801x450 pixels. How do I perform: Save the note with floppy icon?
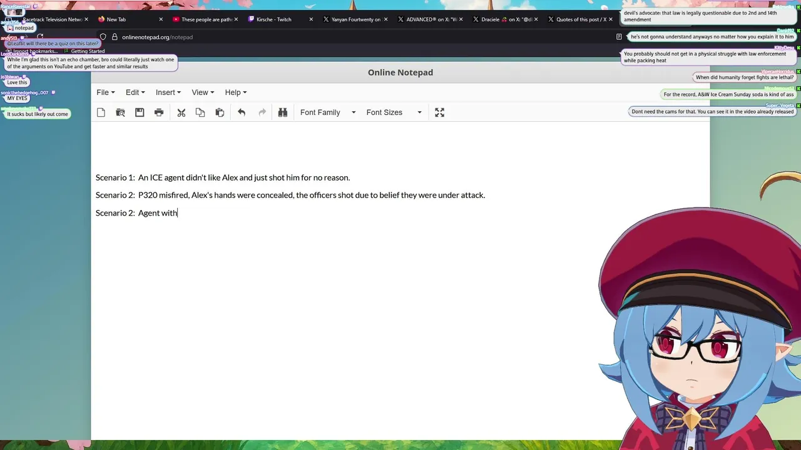140,112
